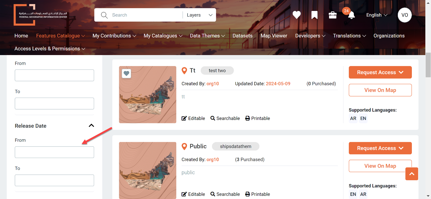This screenshot has width=431, height=199.
Task: Click Federal Geographic Information Center logo
Action: point(40,15)
